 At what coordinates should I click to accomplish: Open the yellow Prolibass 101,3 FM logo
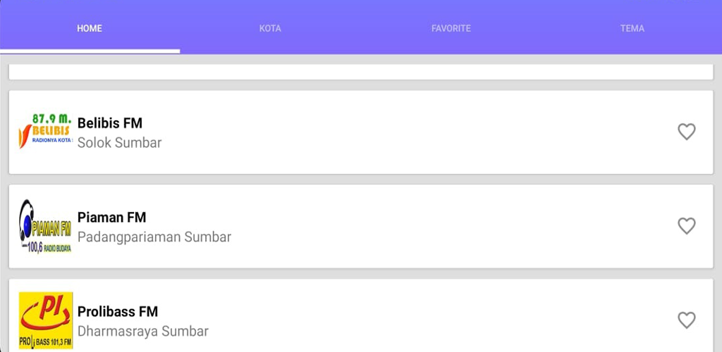coord(46,320)
